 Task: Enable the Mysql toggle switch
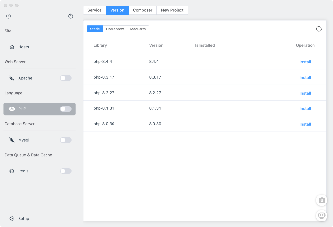[66, 140]
